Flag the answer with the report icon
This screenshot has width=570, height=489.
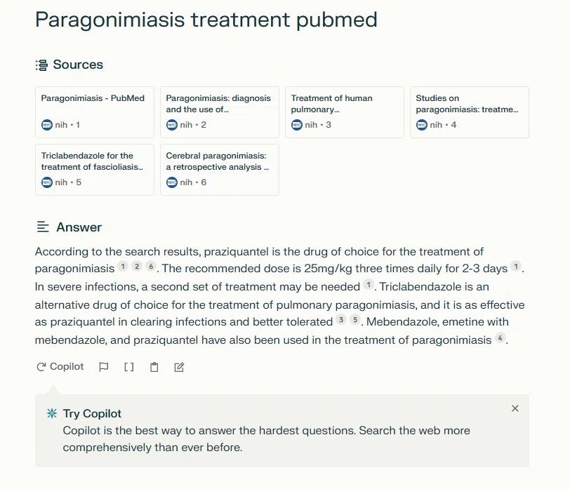click(x=104, y=367)
